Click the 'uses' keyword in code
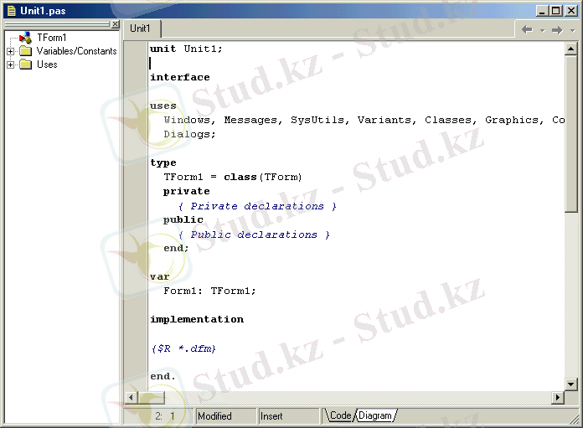This screenshot has width=583, height=428. 163,106
